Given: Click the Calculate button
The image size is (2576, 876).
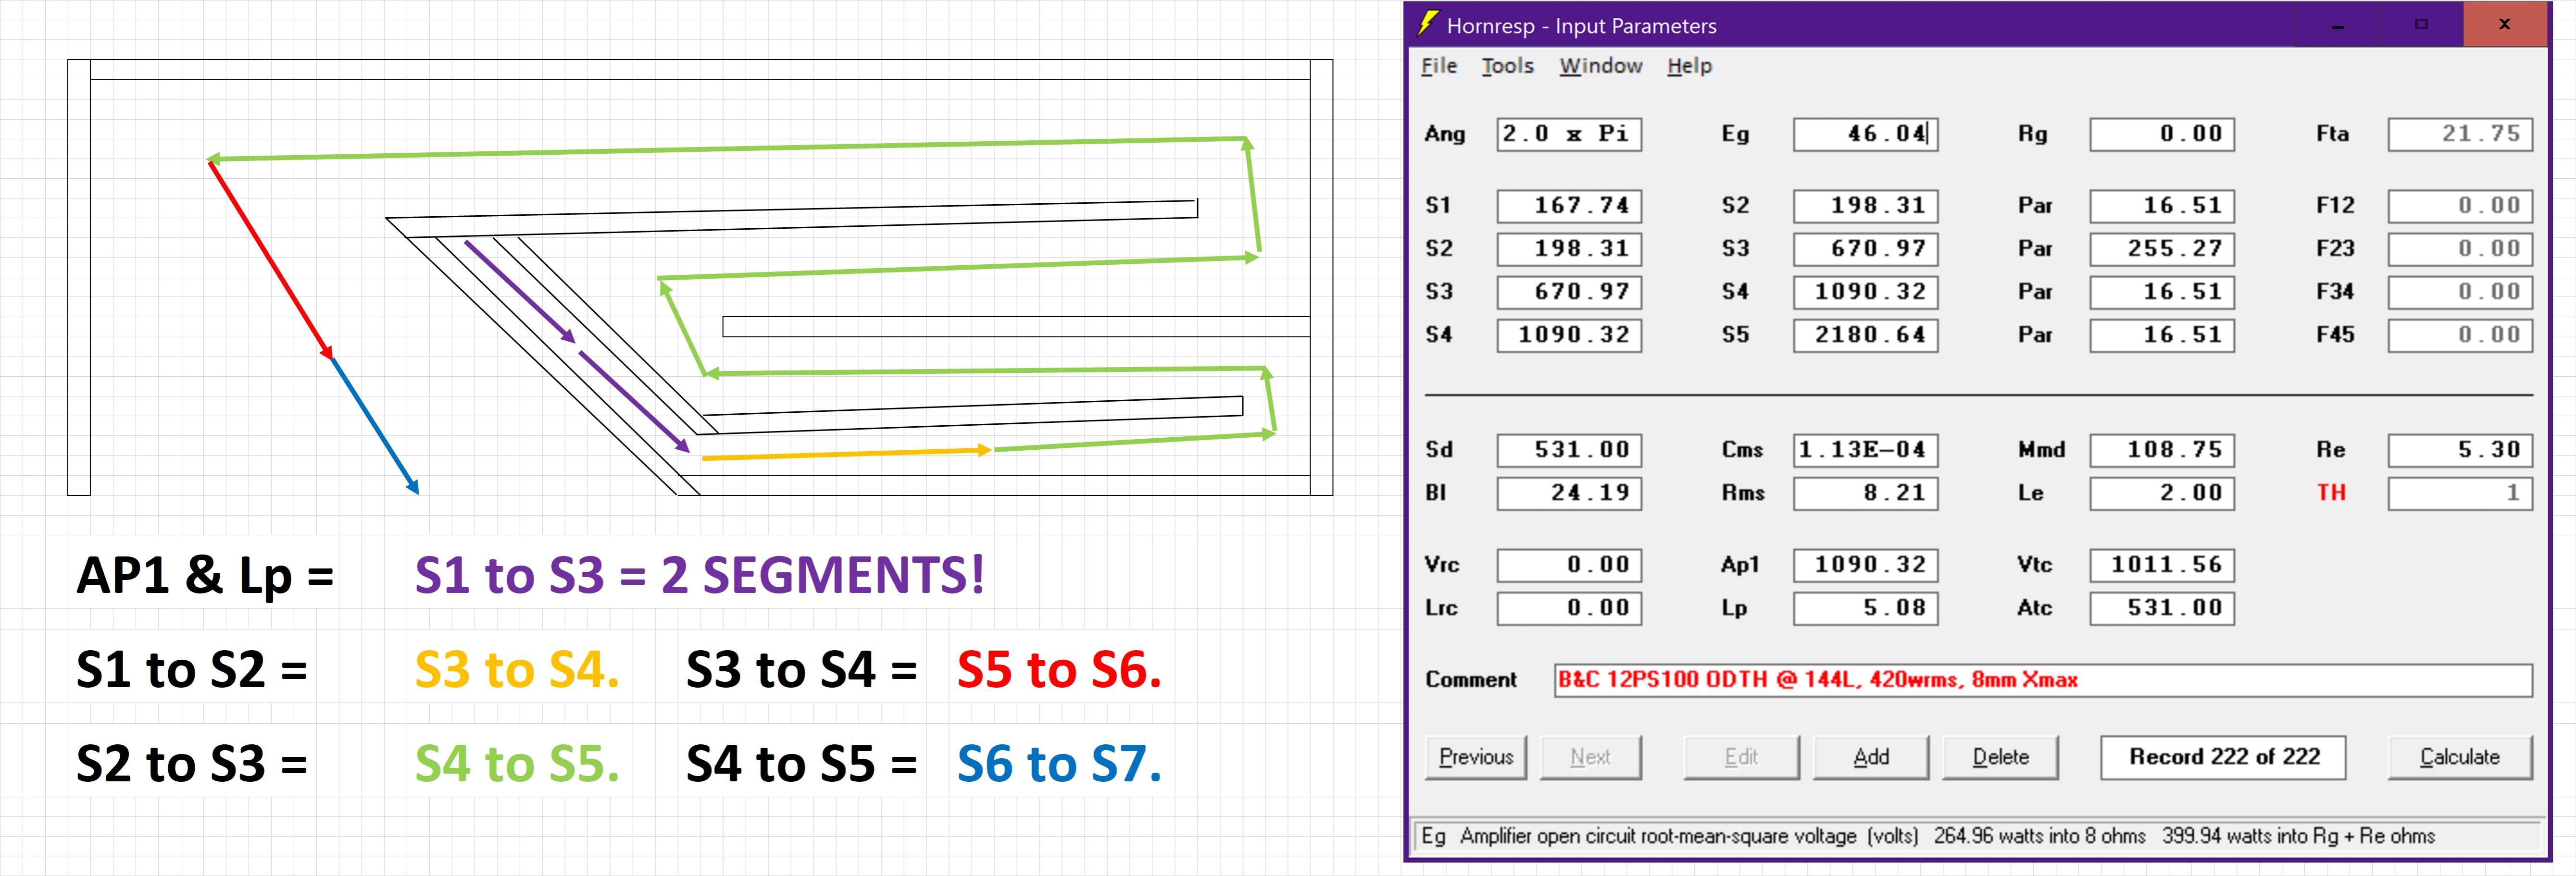Looking at the screenshot, I should pyautogui.click(x=2460, y=757).
